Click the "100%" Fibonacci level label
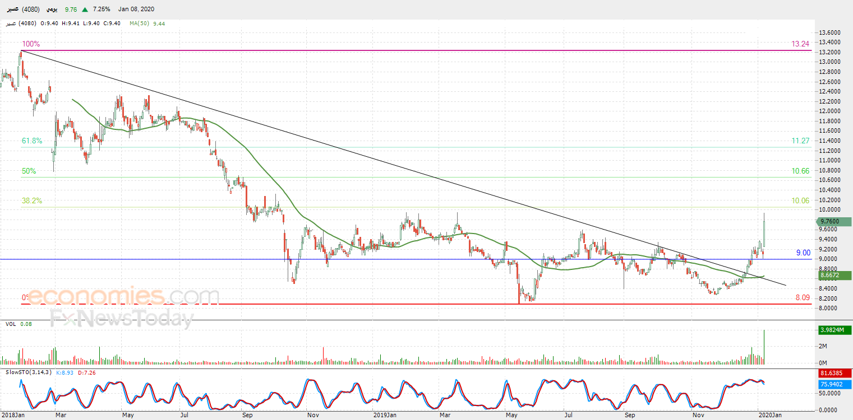Image resolution: width=853 pixels, height=420 pixels. pyautogui.click(x=31, y=44)
